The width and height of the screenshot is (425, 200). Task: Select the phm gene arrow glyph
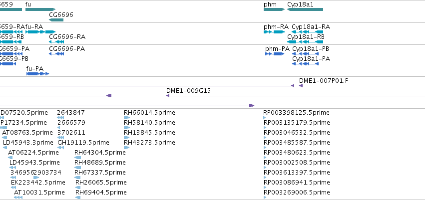pyautogui.click(x=274, y=9)
